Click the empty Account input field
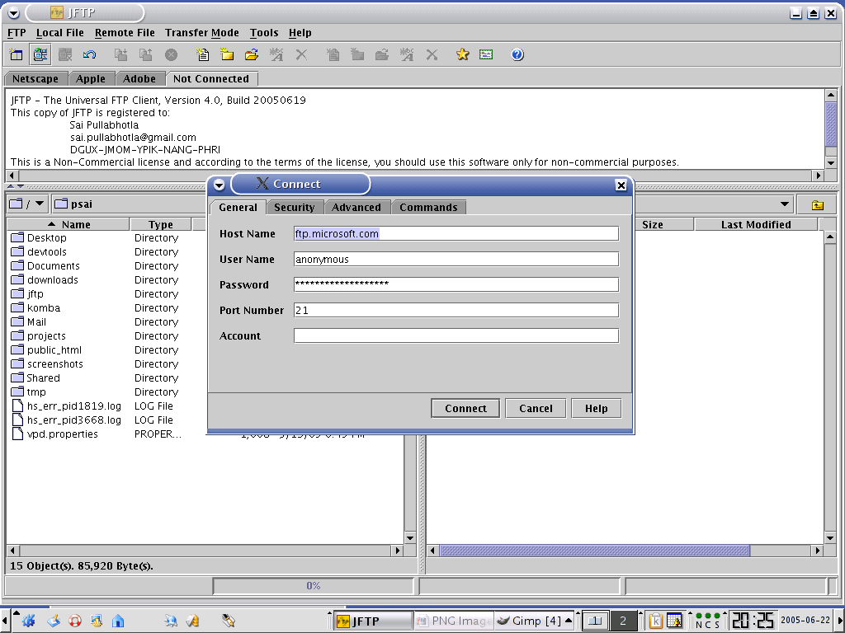Screen dimensions: 845x633 coord(456,336)
